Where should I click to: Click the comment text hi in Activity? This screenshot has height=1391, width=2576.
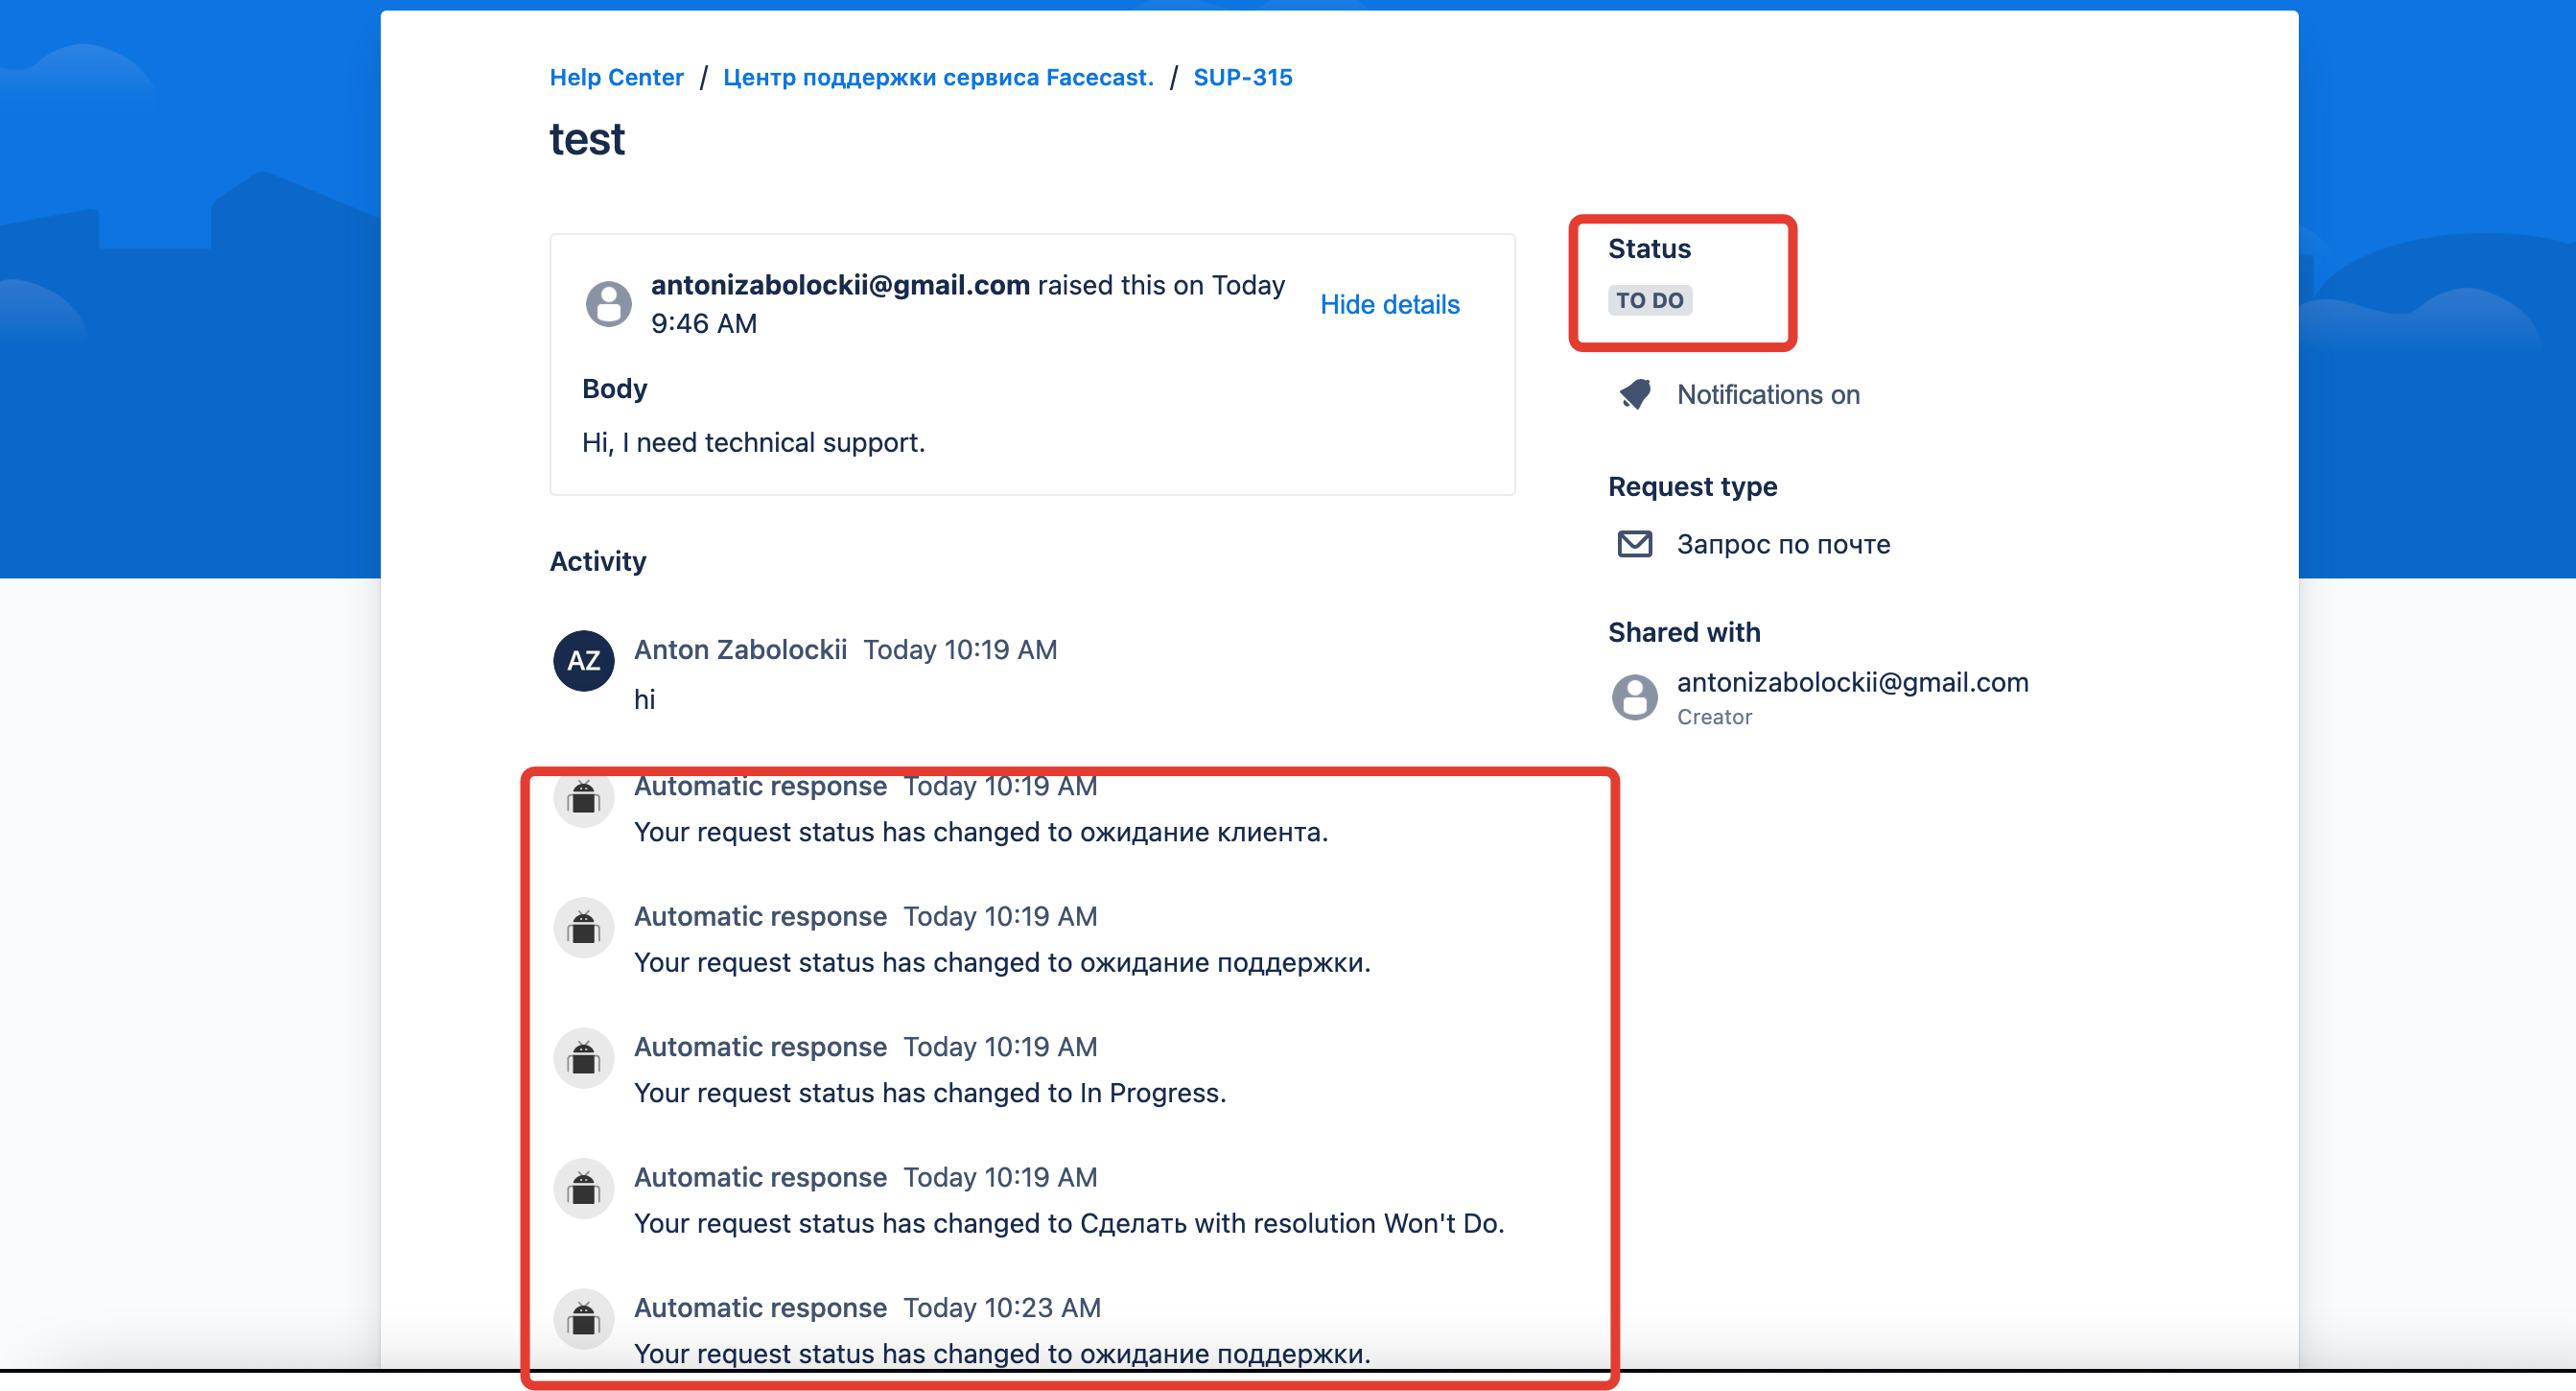pos(645,699)
